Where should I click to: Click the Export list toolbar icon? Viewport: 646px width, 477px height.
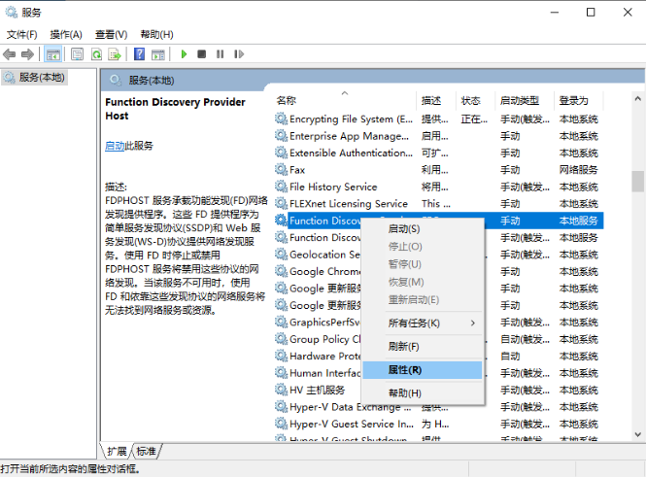point(115,54)
